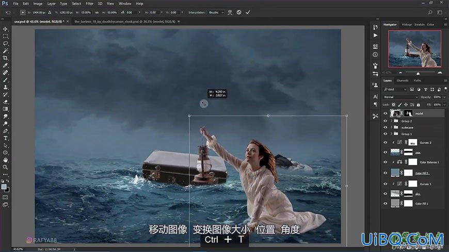Select the Move tool
Image resolution: width=449 pixels, height=252 pixels.
pos(5,29)
